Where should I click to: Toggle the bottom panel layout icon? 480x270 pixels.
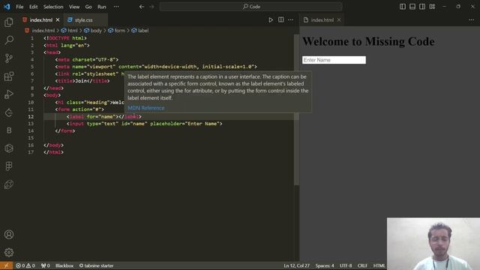click(x=412, y=7)
